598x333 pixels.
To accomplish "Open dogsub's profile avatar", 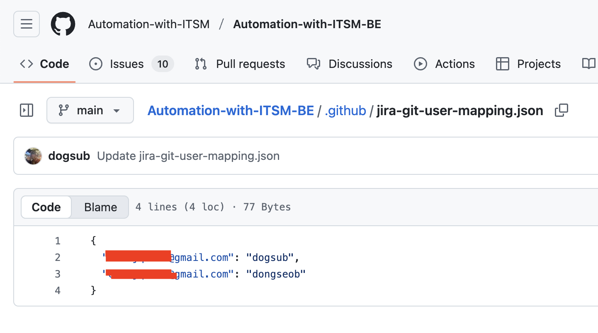I will click(x=33, y=156).
